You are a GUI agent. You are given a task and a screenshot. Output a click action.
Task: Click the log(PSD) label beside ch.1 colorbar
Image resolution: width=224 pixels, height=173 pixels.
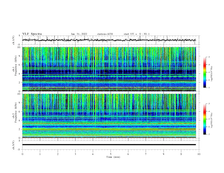pos(212,74)
